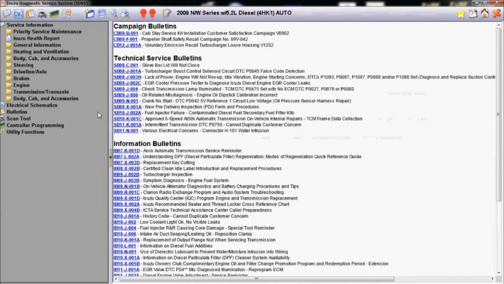Open Turbocharger Inspection bulletin IB09-J-002B

click(x=126, y=175)
